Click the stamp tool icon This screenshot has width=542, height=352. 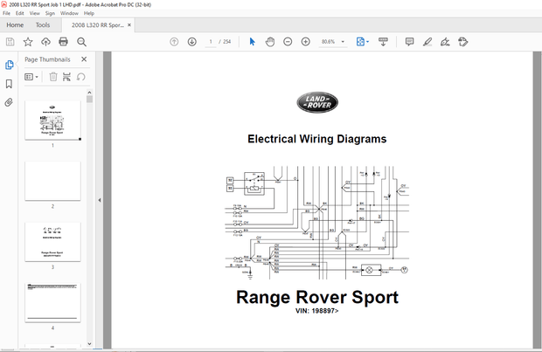pos(462,42)
